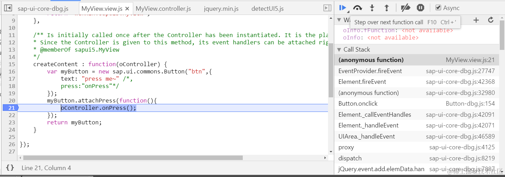Viewport: 505px width, 177px height.
Task: Pretty print the source with braces icon
Action: pos(10,168)
